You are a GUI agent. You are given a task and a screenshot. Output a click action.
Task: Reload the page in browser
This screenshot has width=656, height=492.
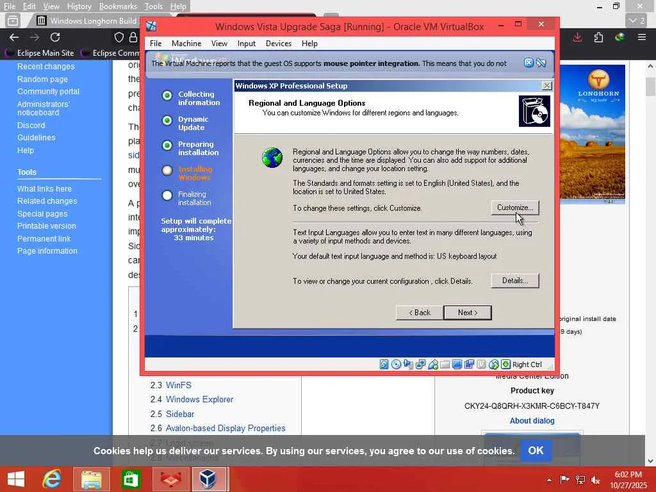click(55, 37)
